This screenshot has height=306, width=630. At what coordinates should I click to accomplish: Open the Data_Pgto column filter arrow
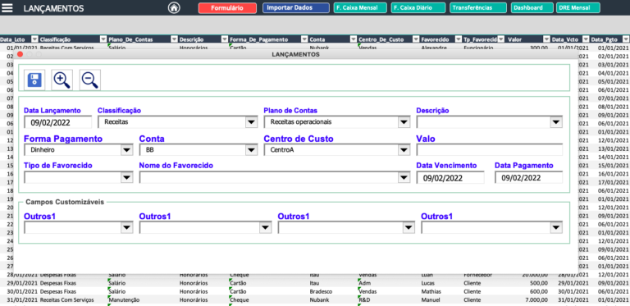(626, 39)
